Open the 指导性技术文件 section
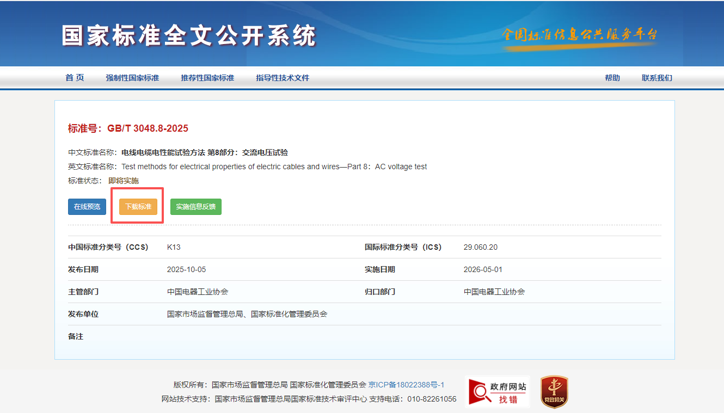Image resolution: width=724 pixels, height=413 pixels. coord(283,78)
